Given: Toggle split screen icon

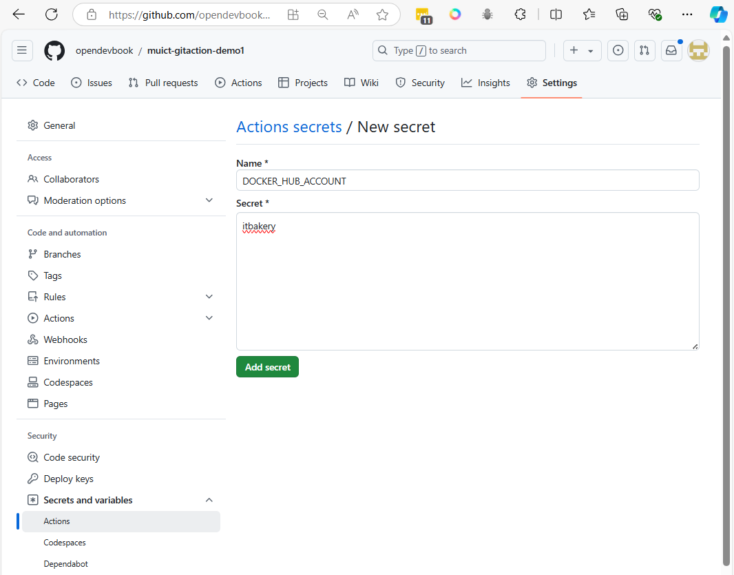Looking at the screenshot, I should pos(556,14).
